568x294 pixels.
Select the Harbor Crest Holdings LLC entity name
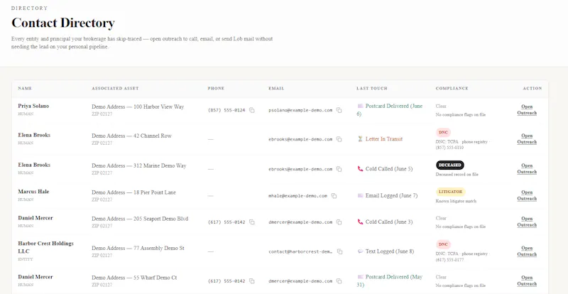coord(45,247)
